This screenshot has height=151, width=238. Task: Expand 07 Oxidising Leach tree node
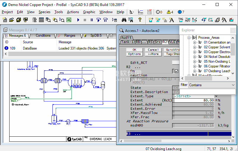pos(195,71)
